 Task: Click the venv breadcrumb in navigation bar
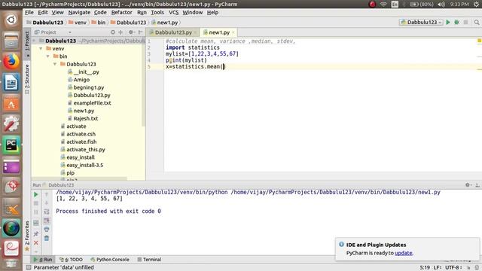coord(78,23)
